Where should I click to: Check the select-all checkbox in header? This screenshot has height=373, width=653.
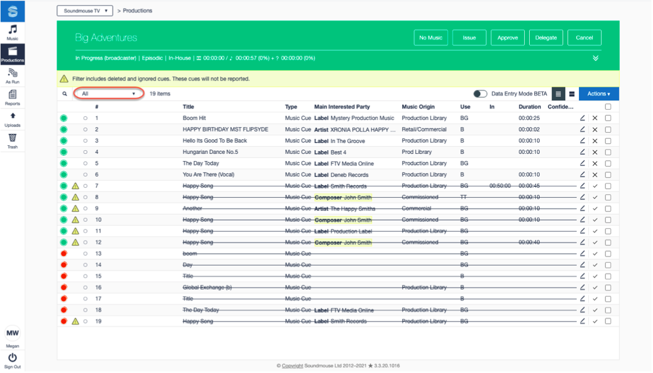click(x=608, y=107)
